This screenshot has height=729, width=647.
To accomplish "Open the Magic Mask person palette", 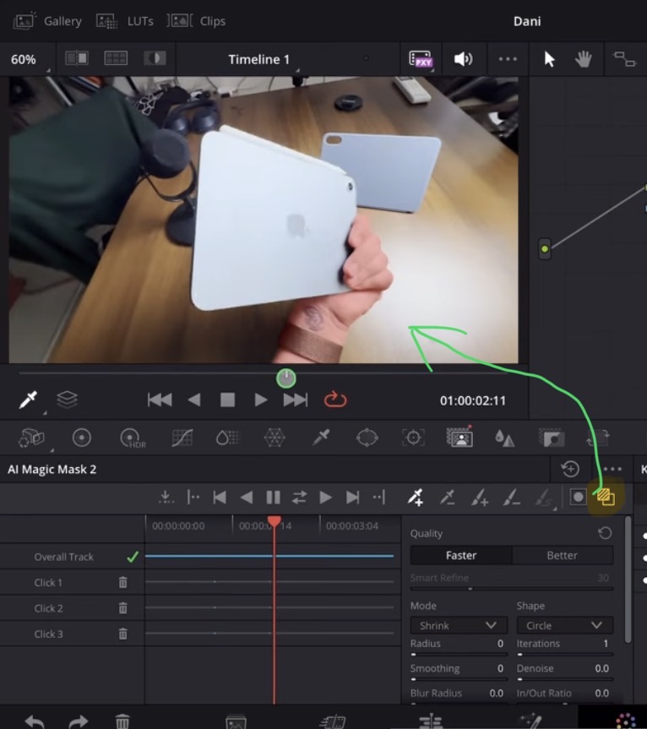I will (x=459, y=438).
